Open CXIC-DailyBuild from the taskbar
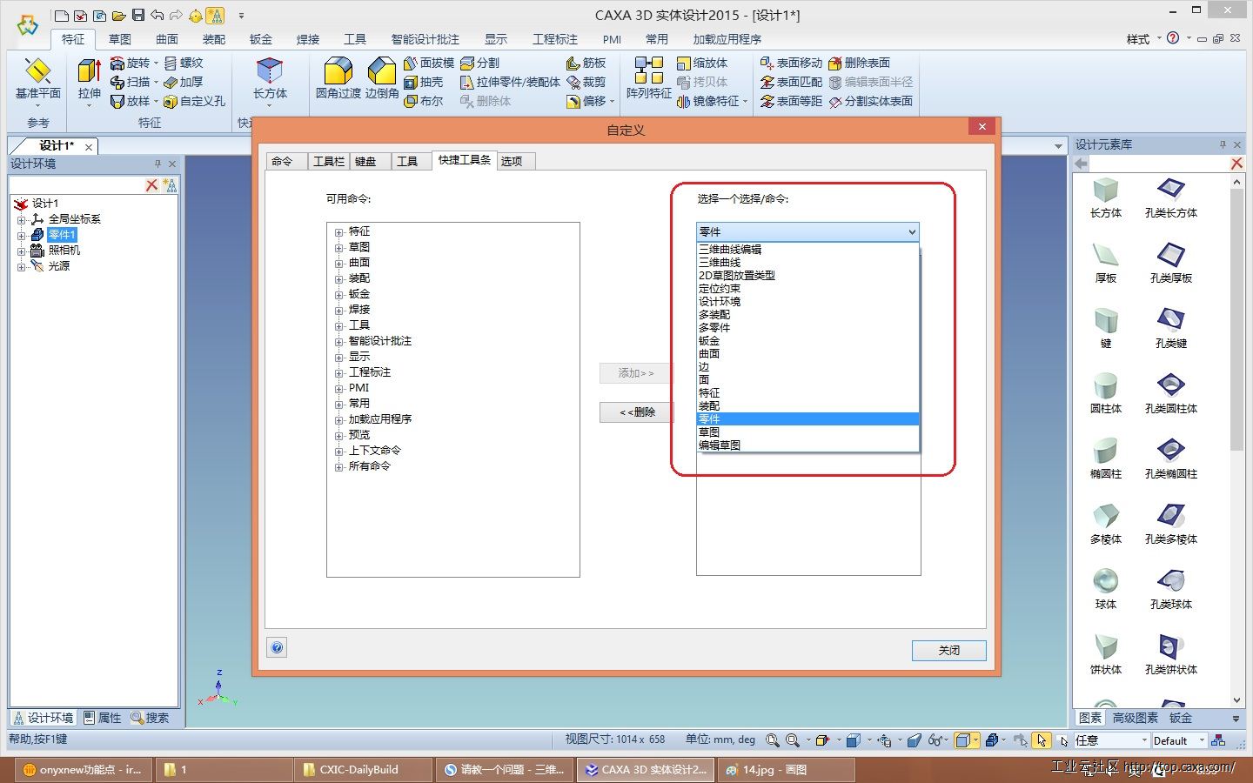The image size is (1253, 783). pos(364,770)
